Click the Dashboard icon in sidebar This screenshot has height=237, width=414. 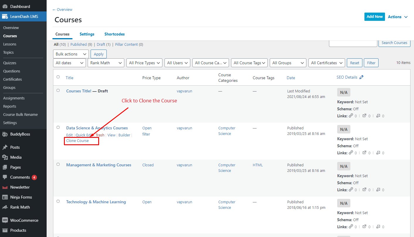5,6
